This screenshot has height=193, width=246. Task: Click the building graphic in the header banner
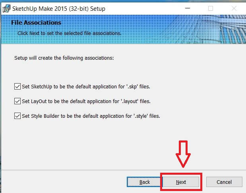[223, 28]
